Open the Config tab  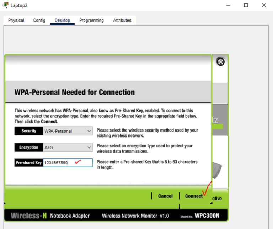pyautogui.click(x=39, y=20)
